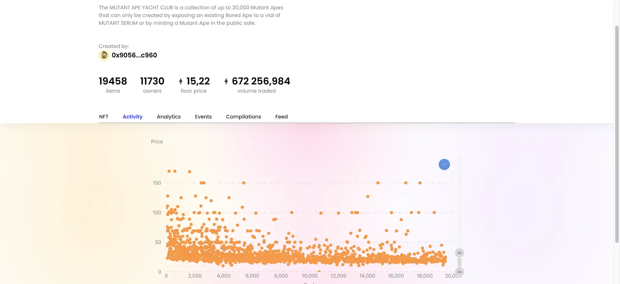Grab the upper price range slider handle
620x284 pixels.
459,253
